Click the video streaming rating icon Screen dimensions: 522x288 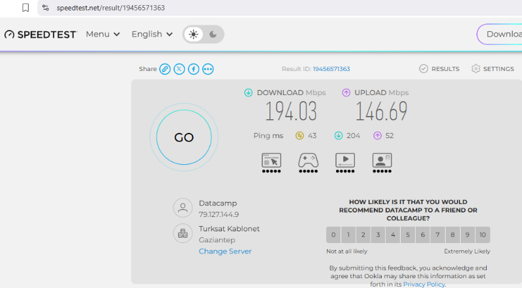click(x=345, y=160)
